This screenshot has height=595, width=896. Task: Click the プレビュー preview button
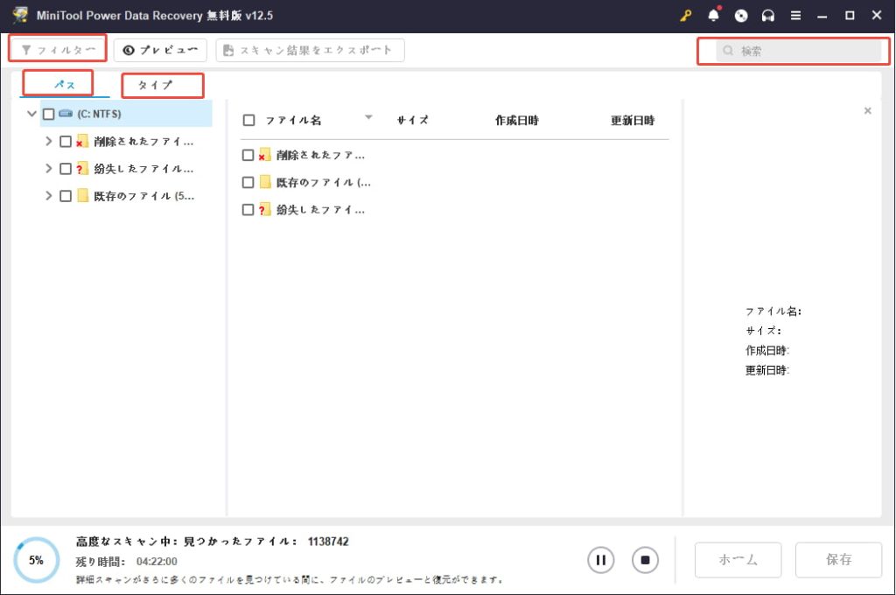160,50
